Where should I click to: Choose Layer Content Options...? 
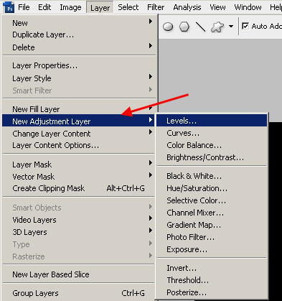click(79, 145)
